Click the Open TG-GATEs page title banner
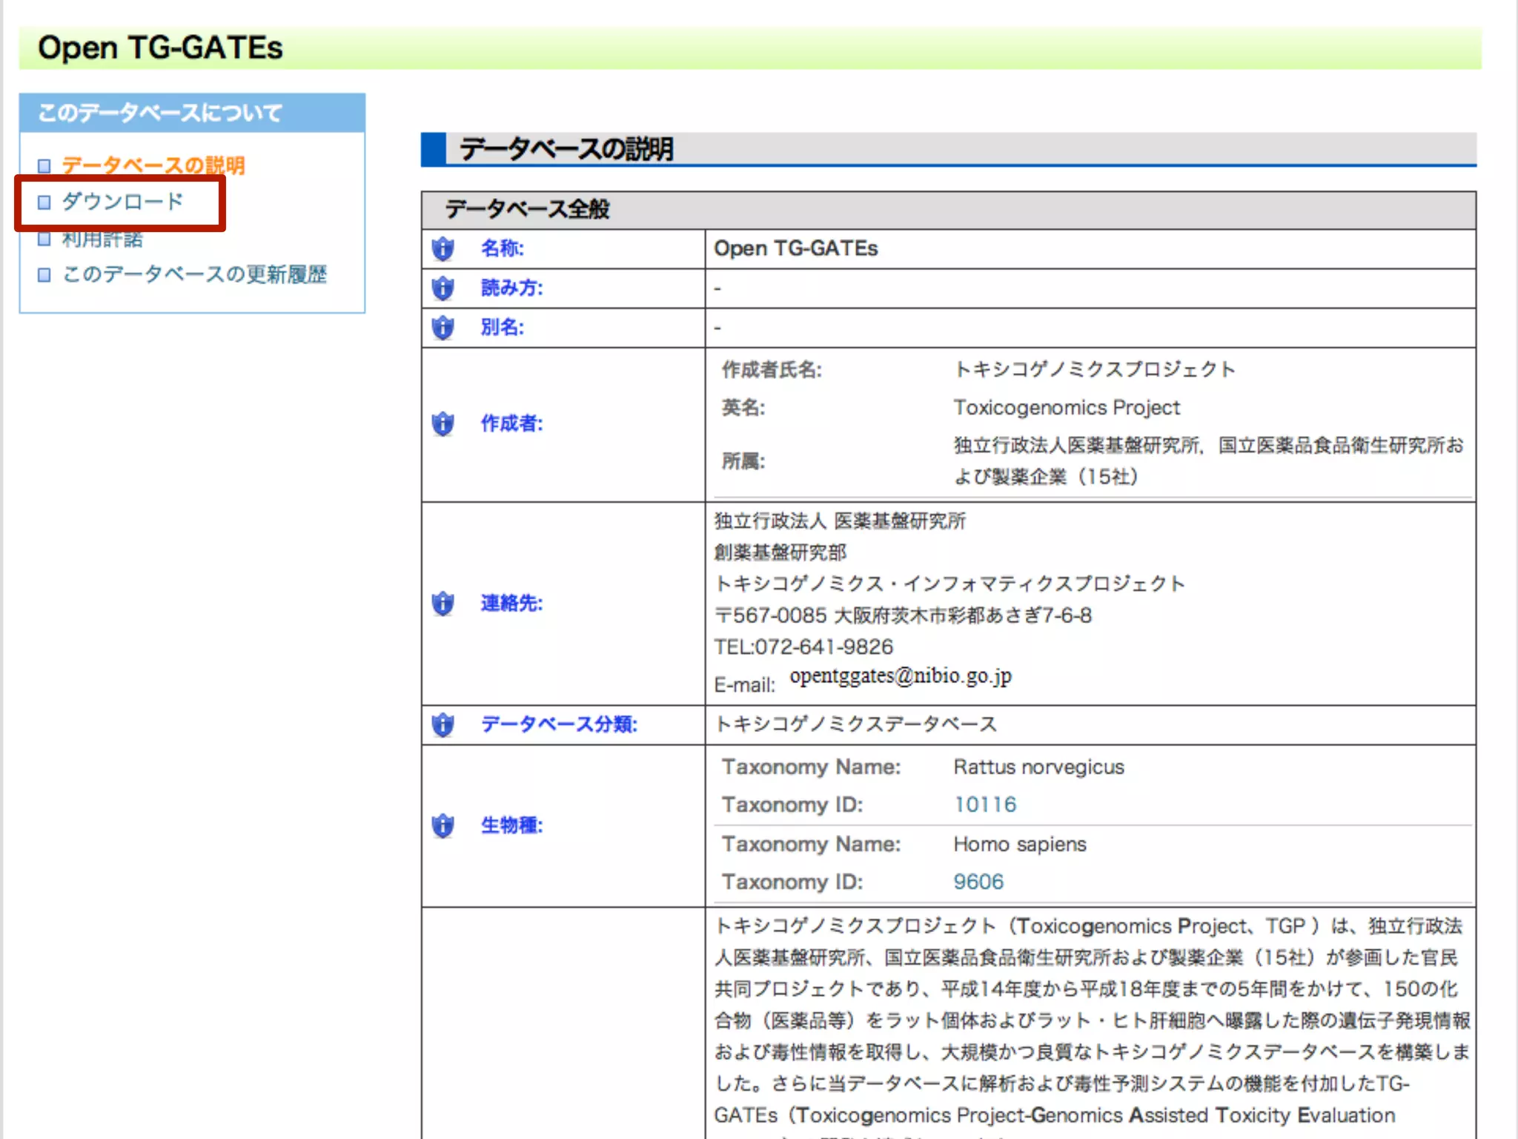Viewport: 1518px width, 1139px height. coord(160,48)
